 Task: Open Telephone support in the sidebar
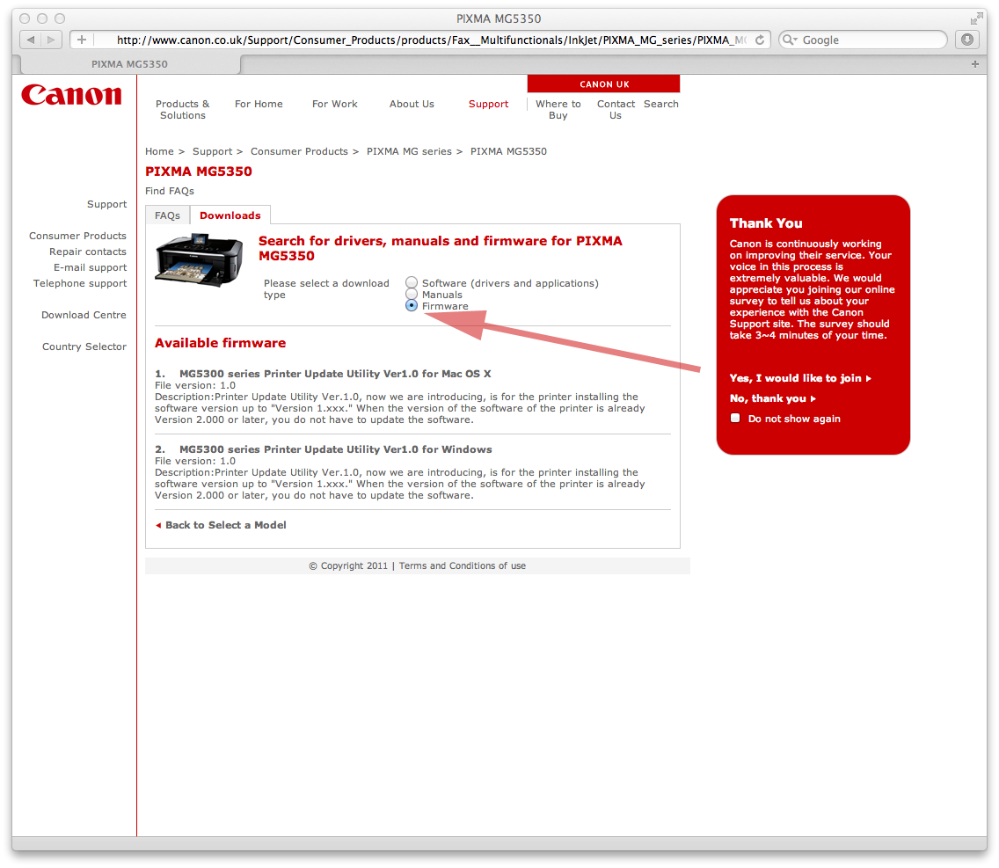click(80, 283)
